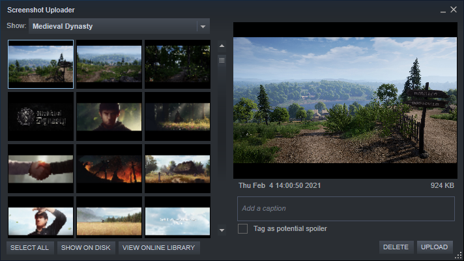This screenshot has height=261, width=464.
Task: Click the screenshot date 'Thu Feb 4 14:00:50 2021'
Action: point(280,186)
